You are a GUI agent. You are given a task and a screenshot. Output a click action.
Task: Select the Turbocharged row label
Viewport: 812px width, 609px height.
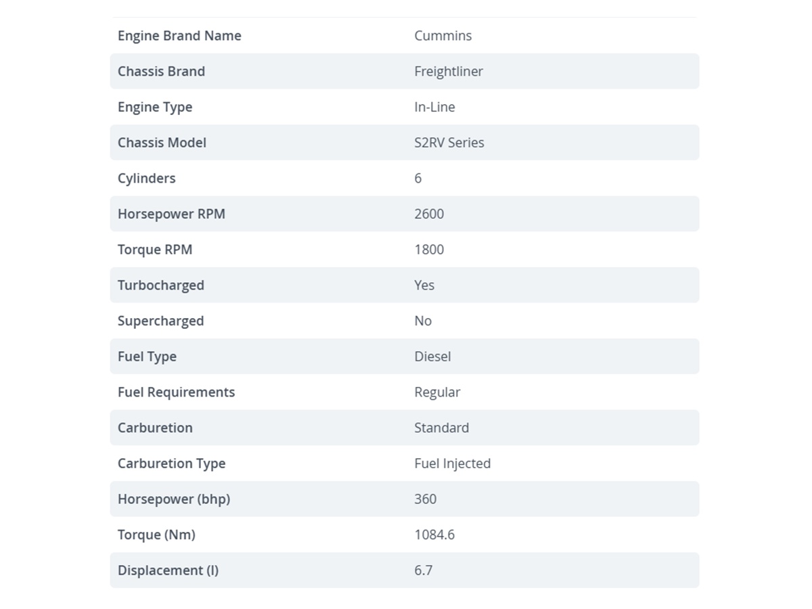(x=161, y=286)
